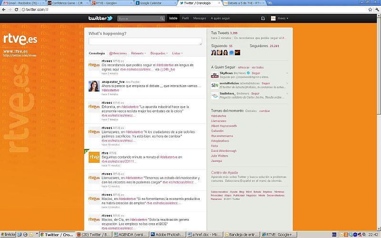
Task: Expand the Búsquedas dropdown tab
Action: (159, 53)
